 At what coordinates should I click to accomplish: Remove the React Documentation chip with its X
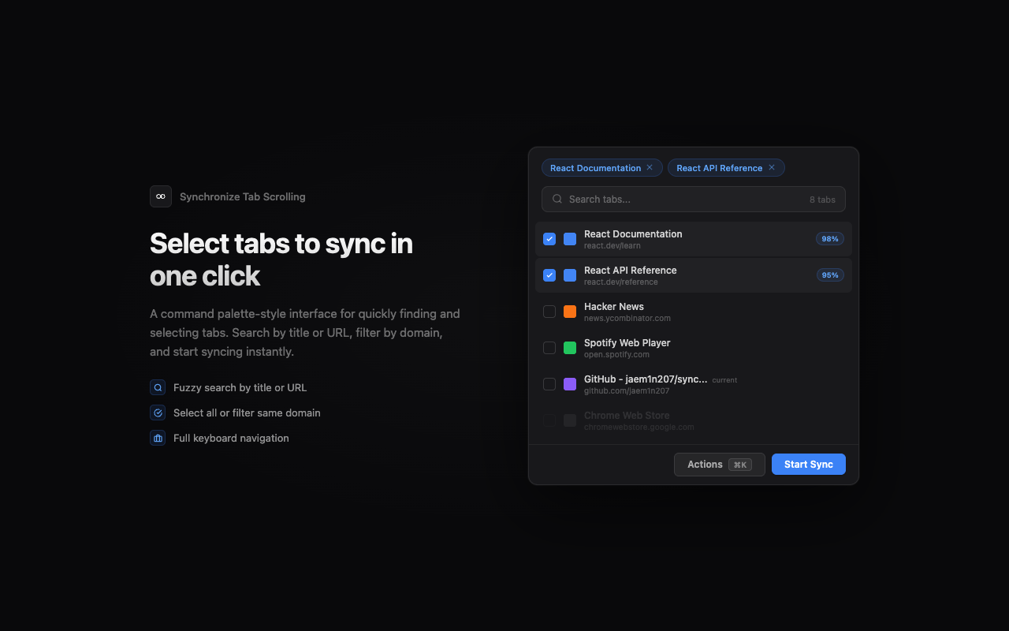tap(650, 167)
